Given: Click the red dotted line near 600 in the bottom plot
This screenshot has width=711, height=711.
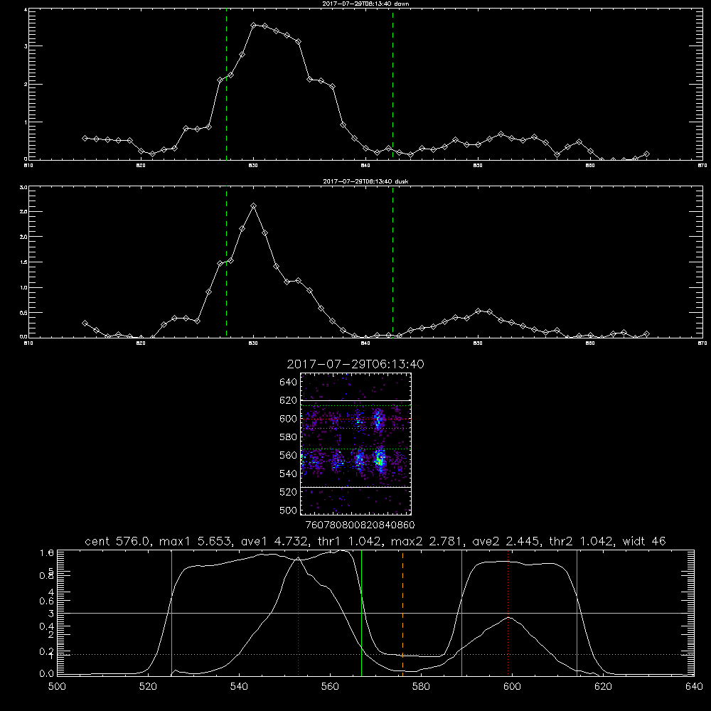Looking at the screenshot, I should click(x=508, y=613).
